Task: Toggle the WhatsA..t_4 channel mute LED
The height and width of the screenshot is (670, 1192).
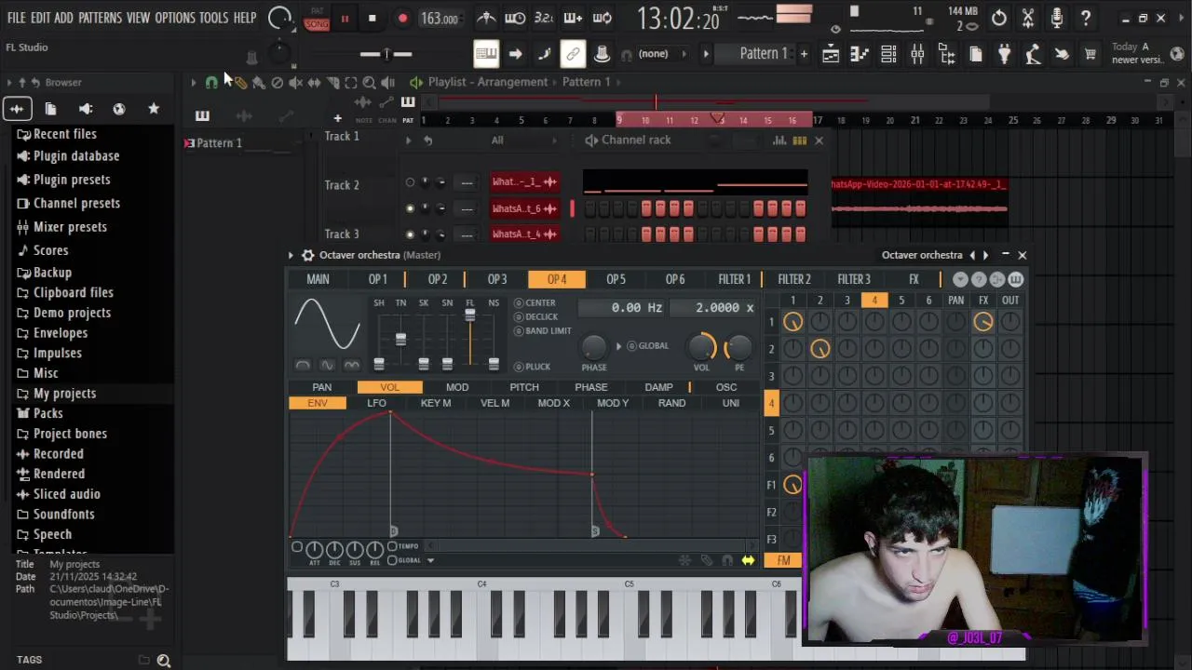Action: (410, 234)
